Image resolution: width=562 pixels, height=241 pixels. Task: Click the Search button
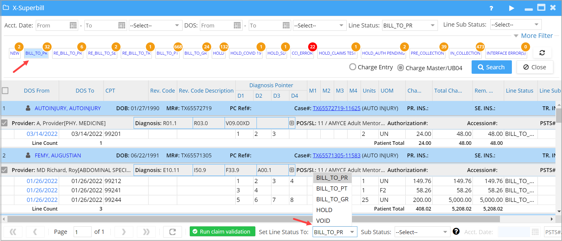[491, 67]
